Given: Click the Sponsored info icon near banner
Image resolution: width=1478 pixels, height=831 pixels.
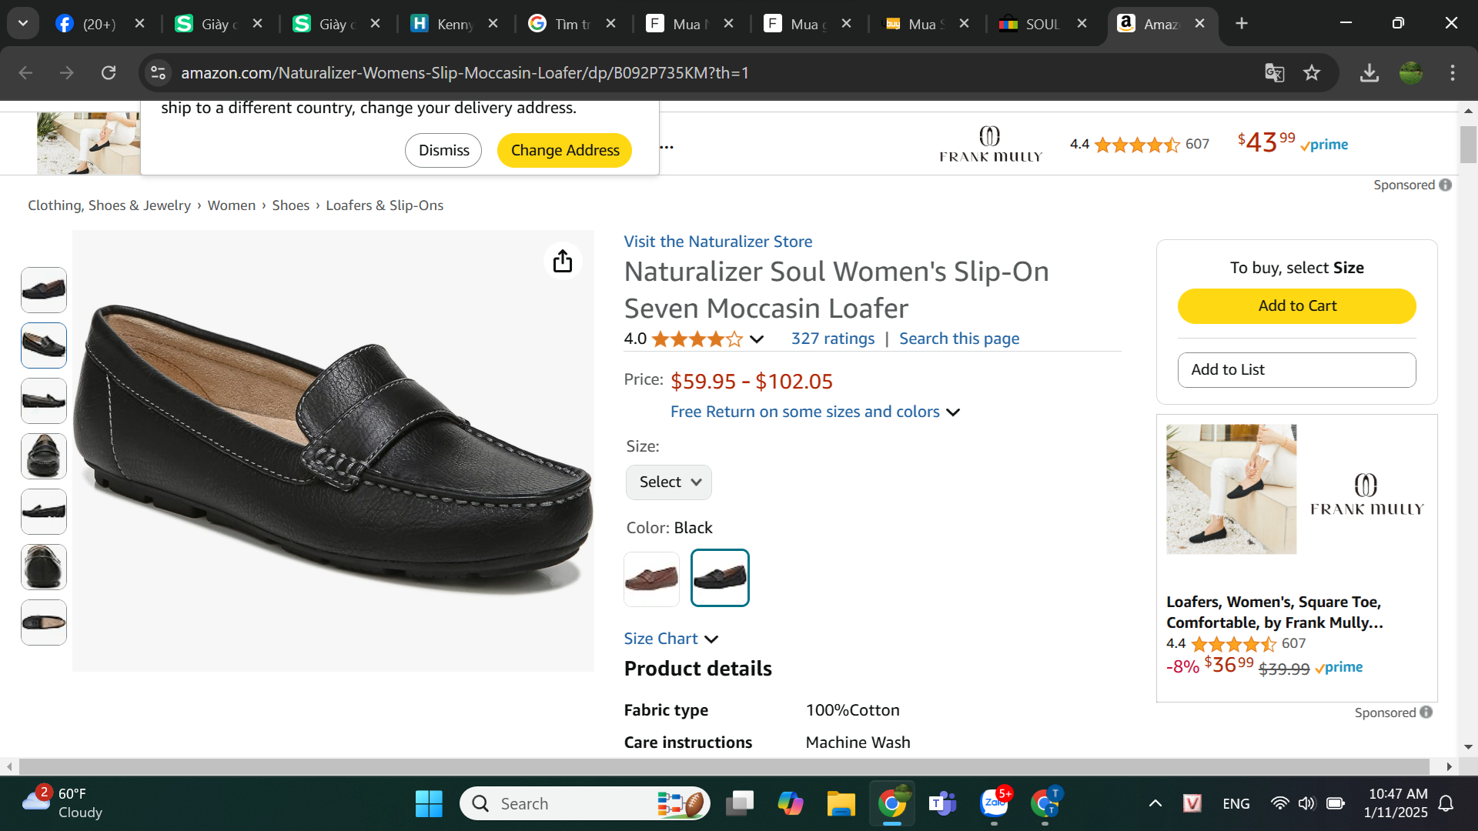Looking at the screenshot, I should (x=1446, y=185).
